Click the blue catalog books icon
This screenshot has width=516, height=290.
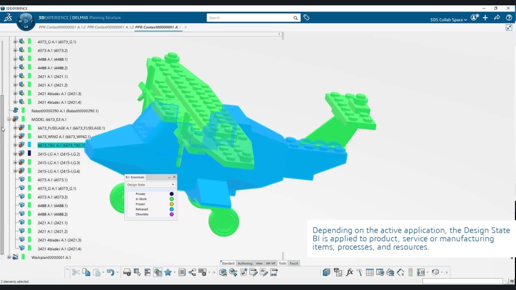click(326, 272)
